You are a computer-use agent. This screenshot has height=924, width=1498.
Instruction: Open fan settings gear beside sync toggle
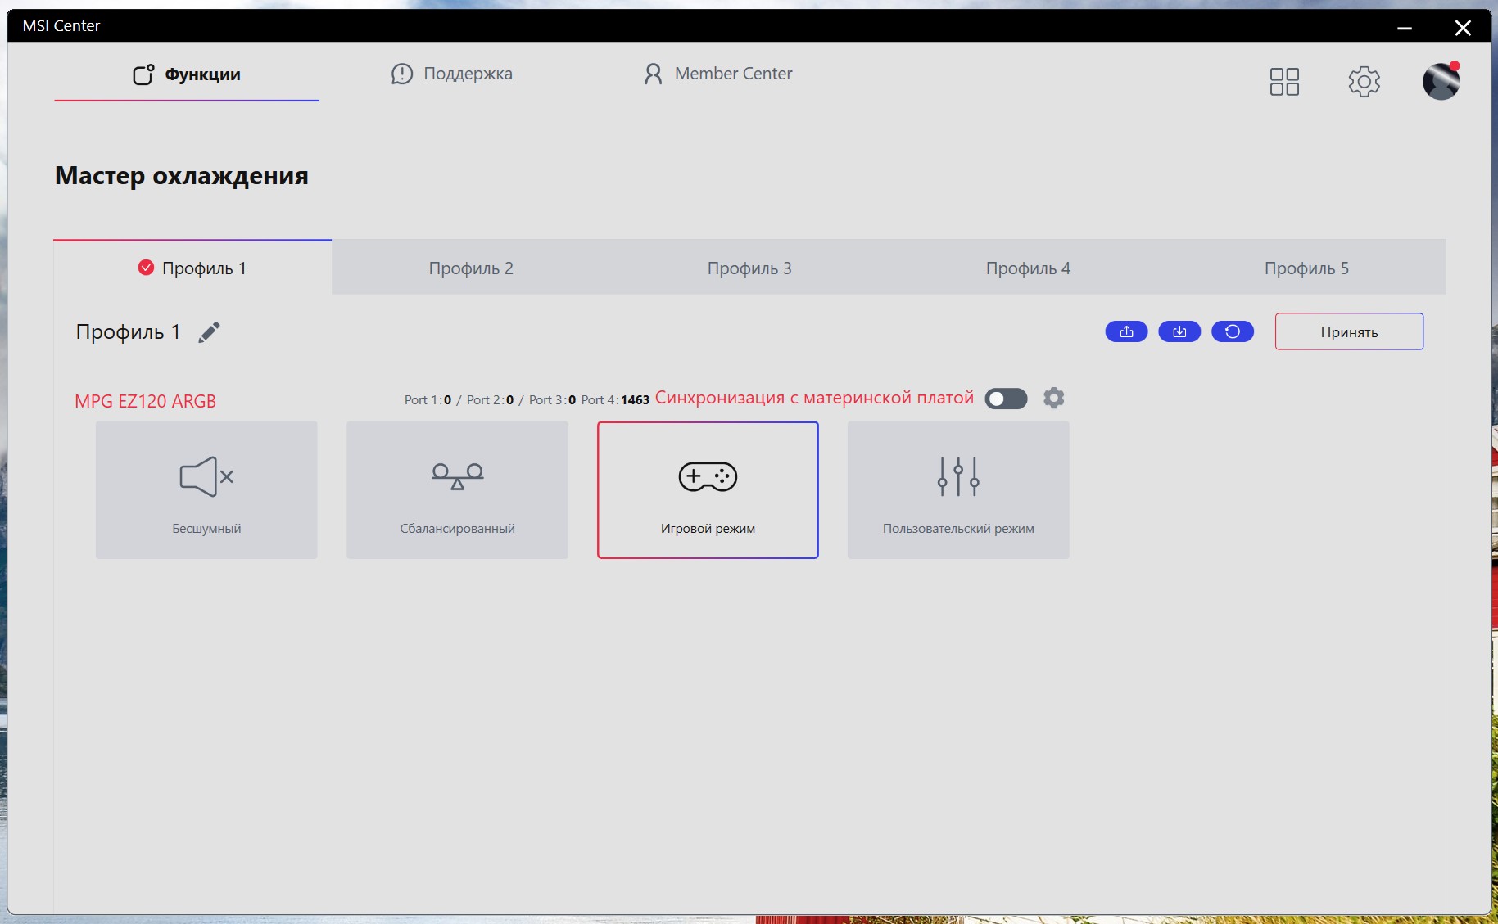[1054, 398]
